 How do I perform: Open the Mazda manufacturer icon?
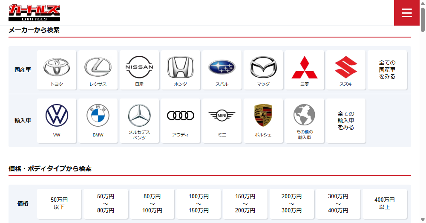[x=263, y=67]
